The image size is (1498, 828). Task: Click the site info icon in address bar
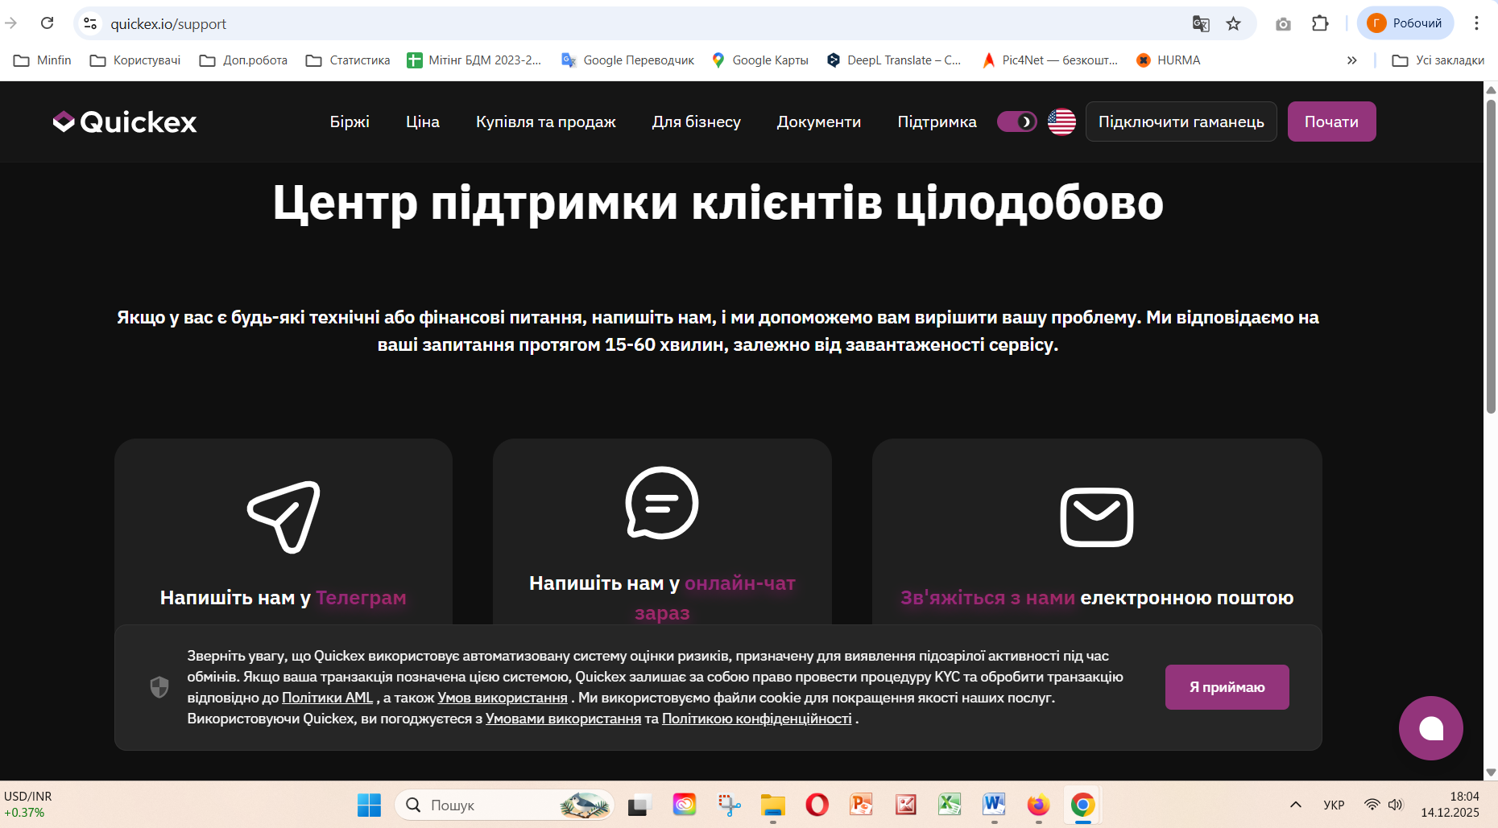[90, 23]
